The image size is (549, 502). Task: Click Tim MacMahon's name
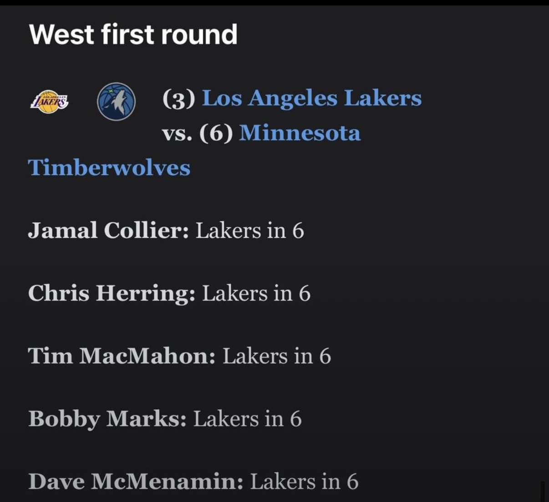pyautogui.click(x=122, y=356)
